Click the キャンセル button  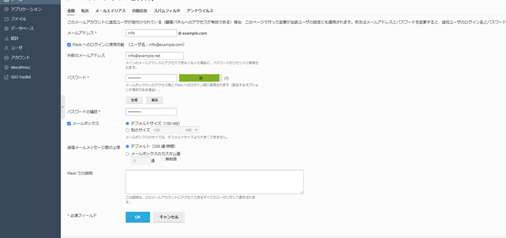[169, 217]
